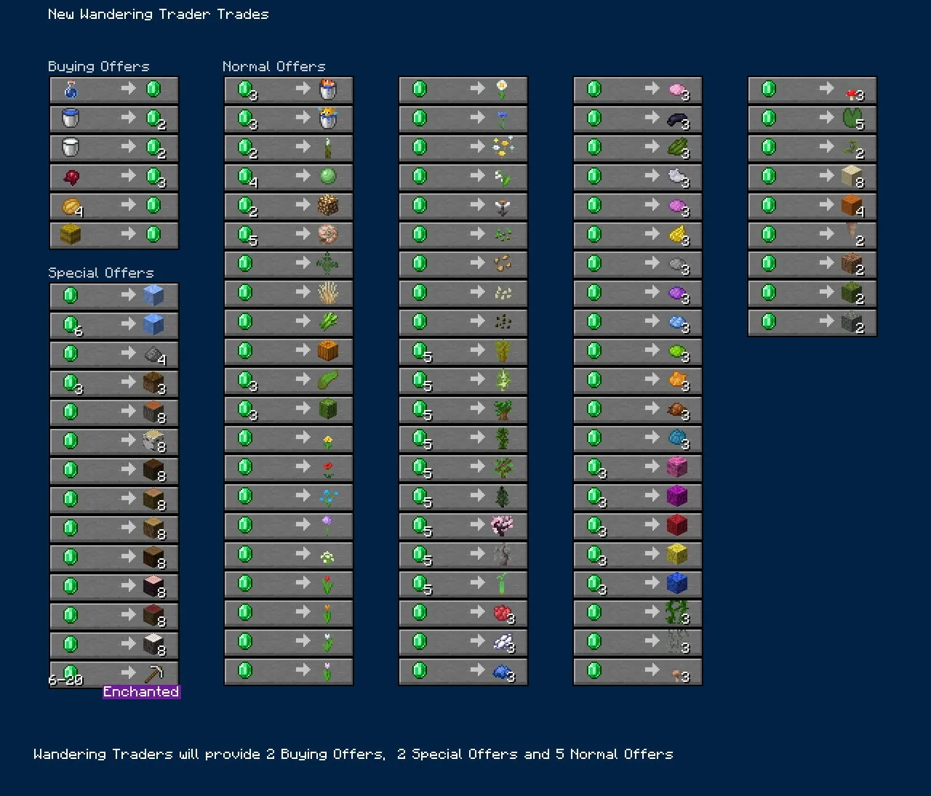Select the enchanted pickaxe icon

point(153,674)
